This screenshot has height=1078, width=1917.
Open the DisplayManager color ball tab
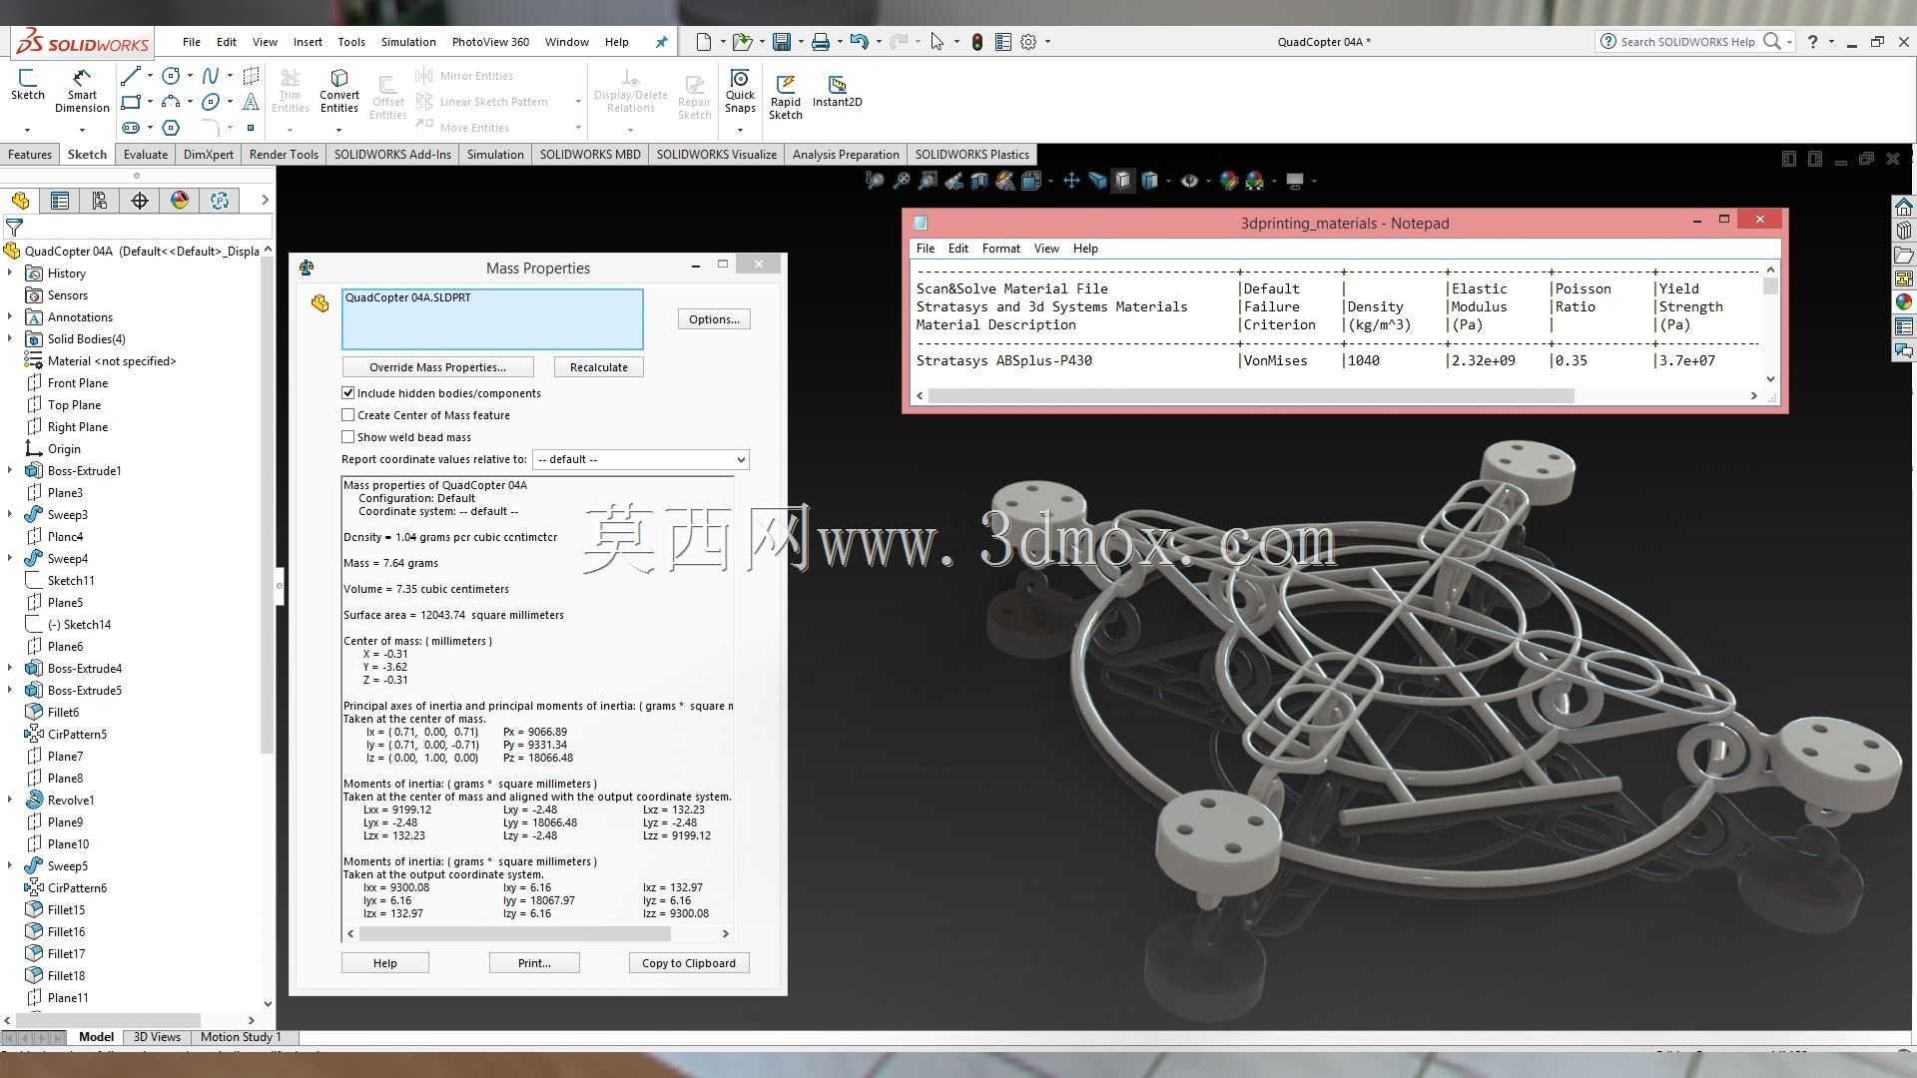pyautogui.click(x=180, y=201)
